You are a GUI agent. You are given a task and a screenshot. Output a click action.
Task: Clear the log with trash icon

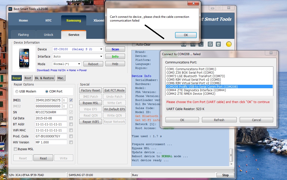click(218, 44)
